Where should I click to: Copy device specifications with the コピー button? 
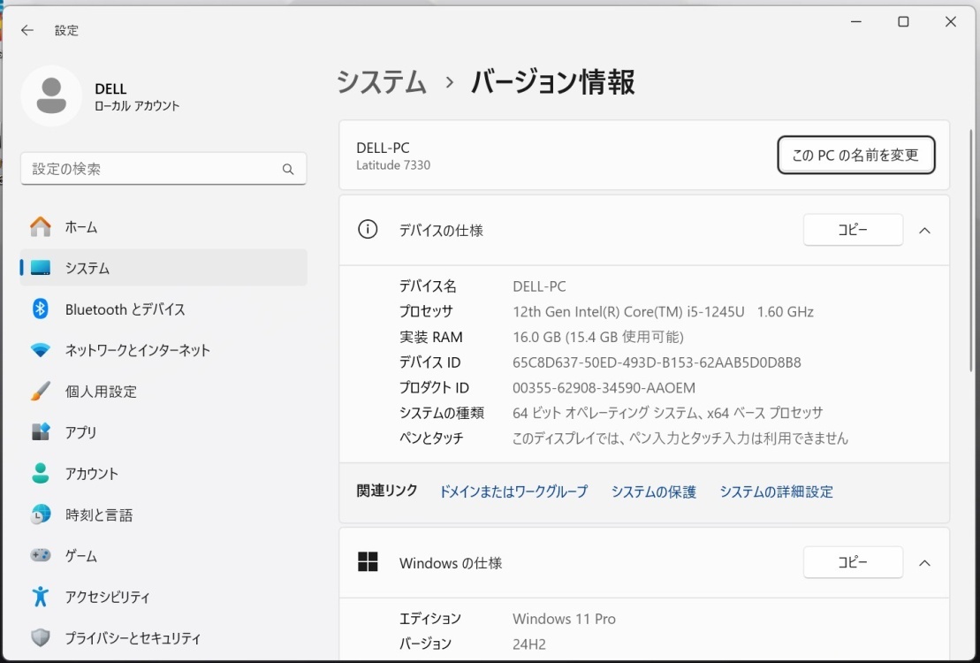pos(853,230)
